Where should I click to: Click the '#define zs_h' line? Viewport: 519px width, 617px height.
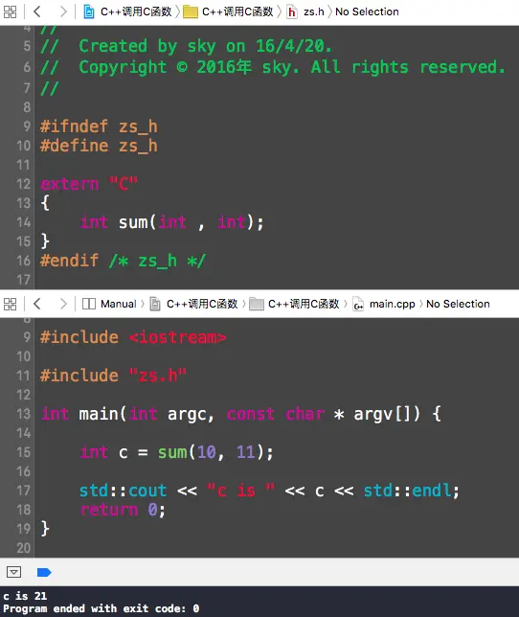[x=99, y=146]
